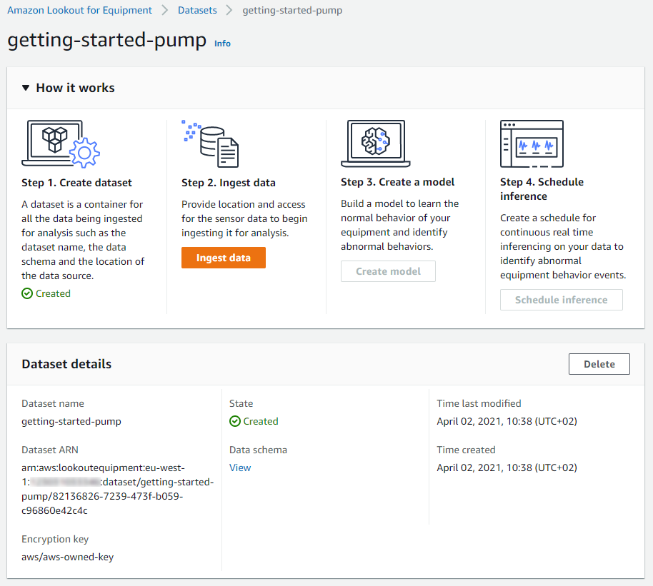Select the 'Step 1. Create dataset' heading
The width and height of the screenshot is (653, 586).
tap(76, 183)
